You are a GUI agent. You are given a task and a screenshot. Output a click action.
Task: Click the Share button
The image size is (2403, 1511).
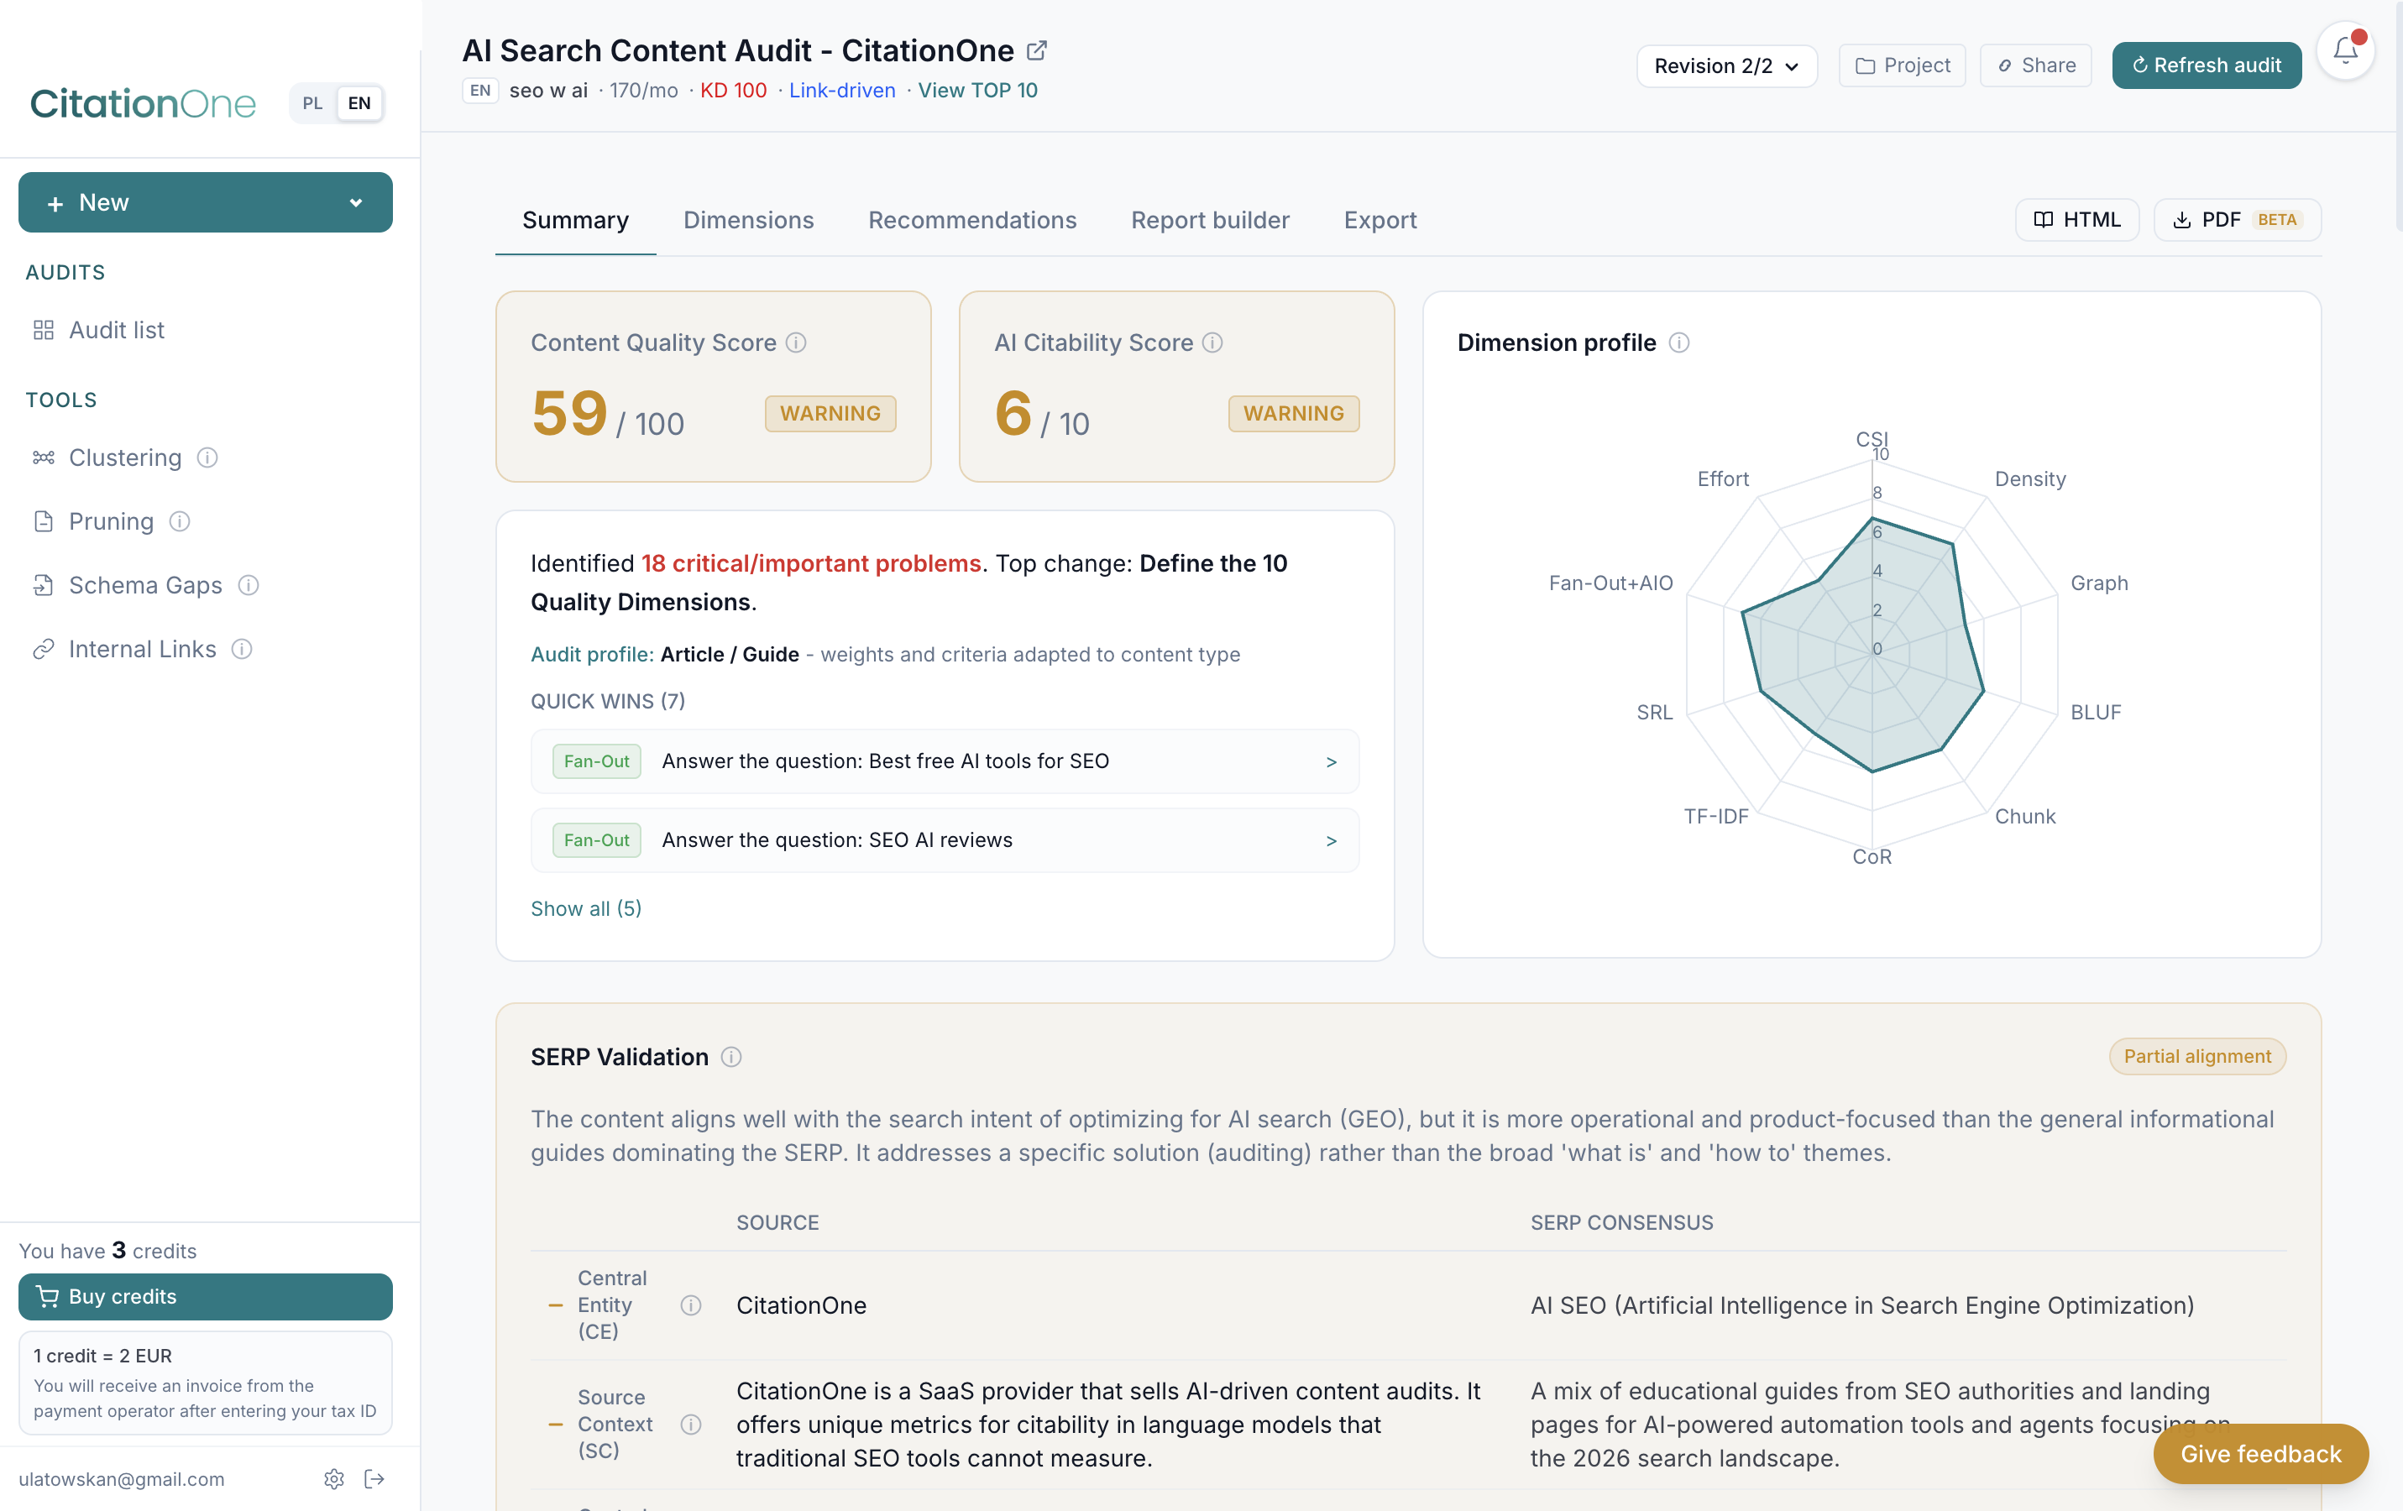[2036, 65]
